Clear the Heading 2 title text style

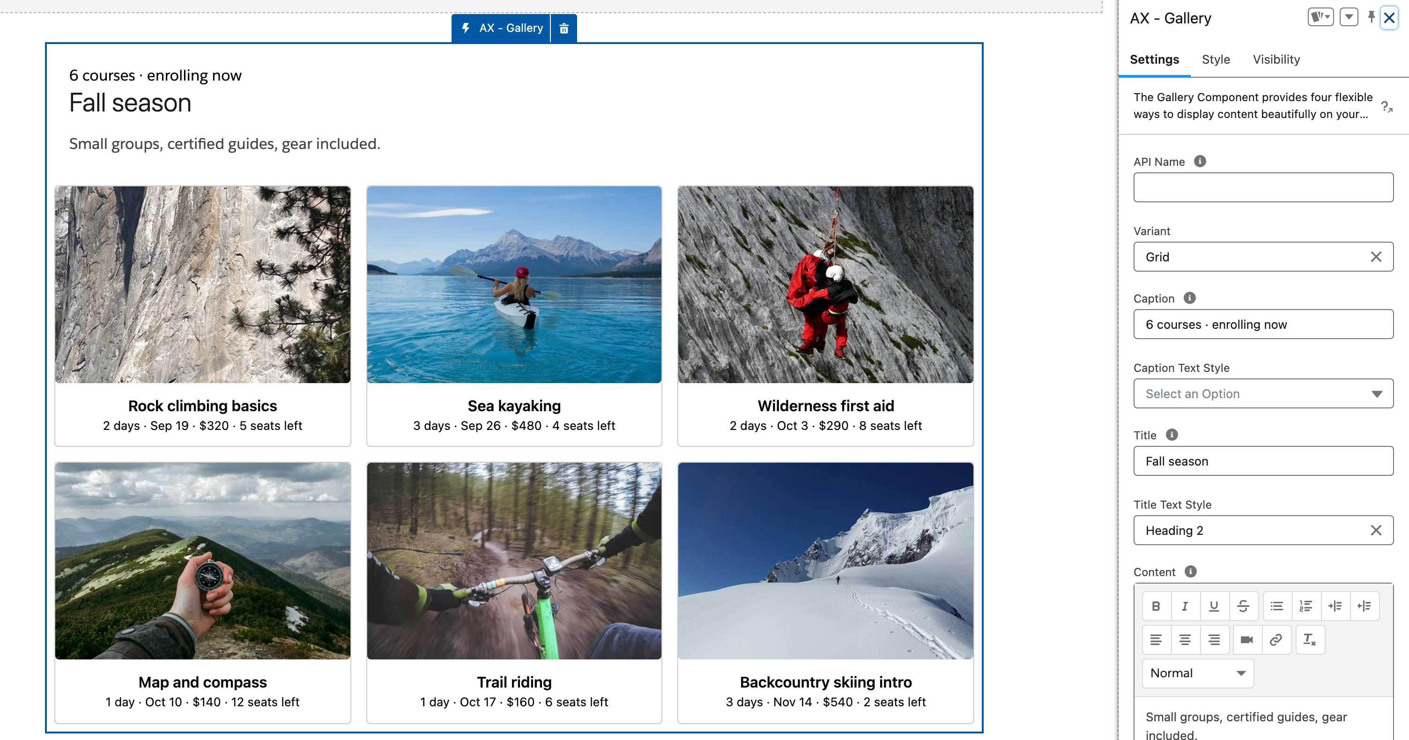point(1376,530)
